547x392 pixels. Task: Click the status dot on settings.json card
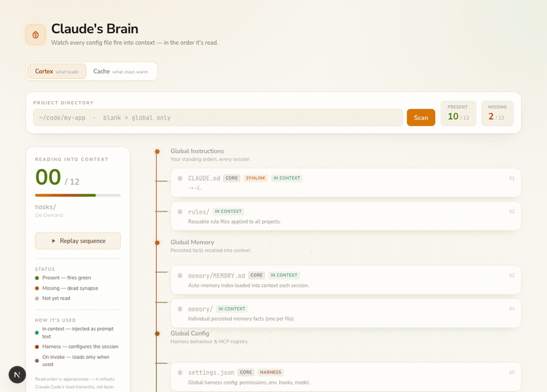point(180,372)
